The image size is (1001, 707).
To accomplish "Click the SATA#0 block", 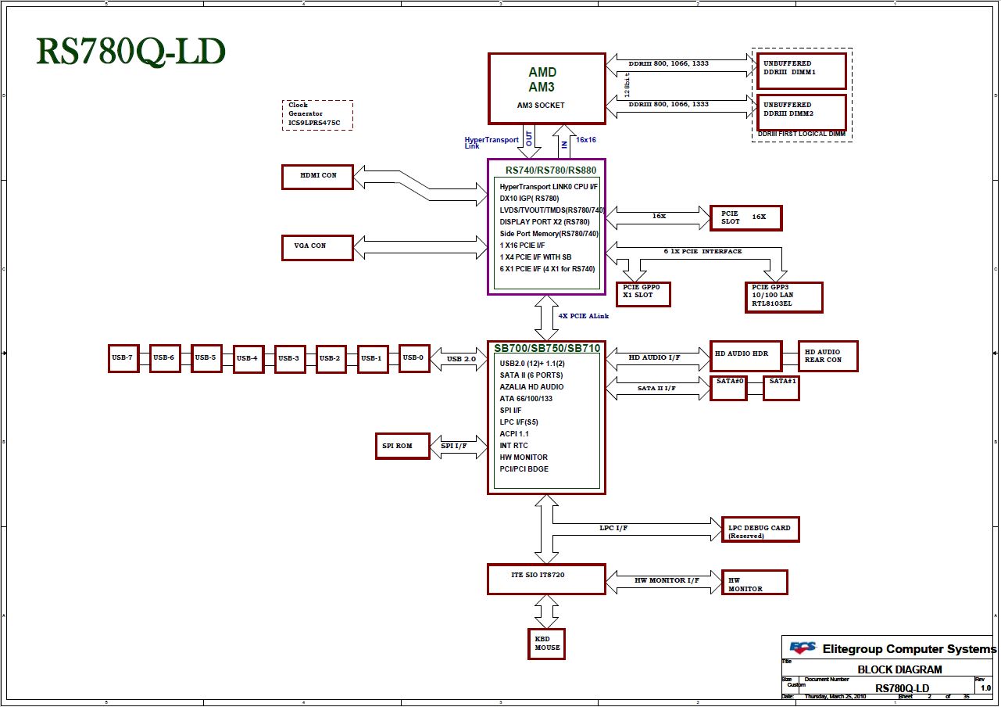I will (728, 388).
